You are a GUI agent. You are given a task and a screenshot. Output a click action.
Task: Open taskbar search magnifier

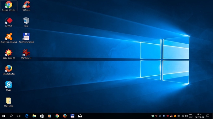pyautogui.click(x=11, y=116)
